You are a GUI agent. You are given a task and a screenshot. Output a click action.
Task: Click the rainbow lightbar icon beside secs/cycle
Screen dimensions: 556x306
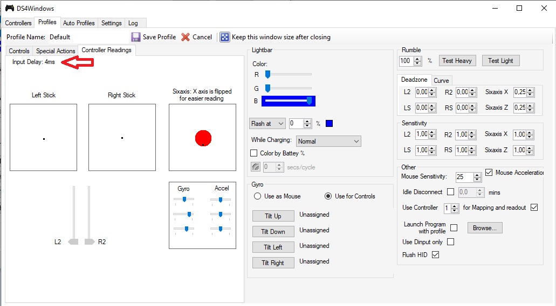256,167
